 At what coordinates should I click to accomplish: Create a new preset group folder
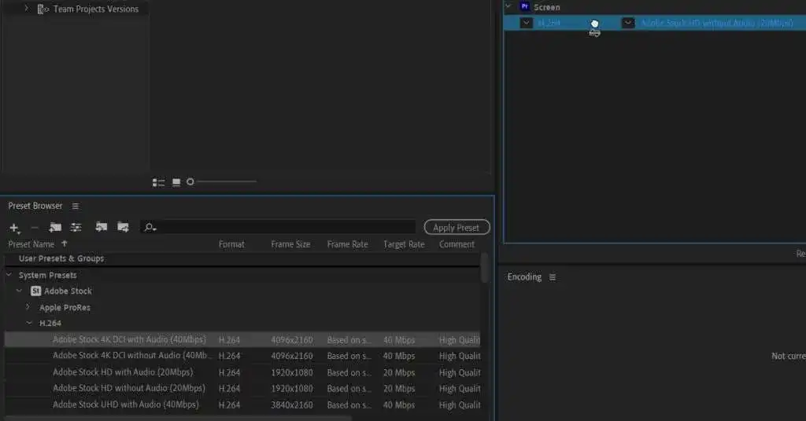(55, 227)
